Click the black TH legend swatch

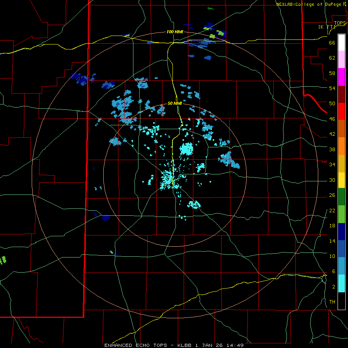point(341,301)
